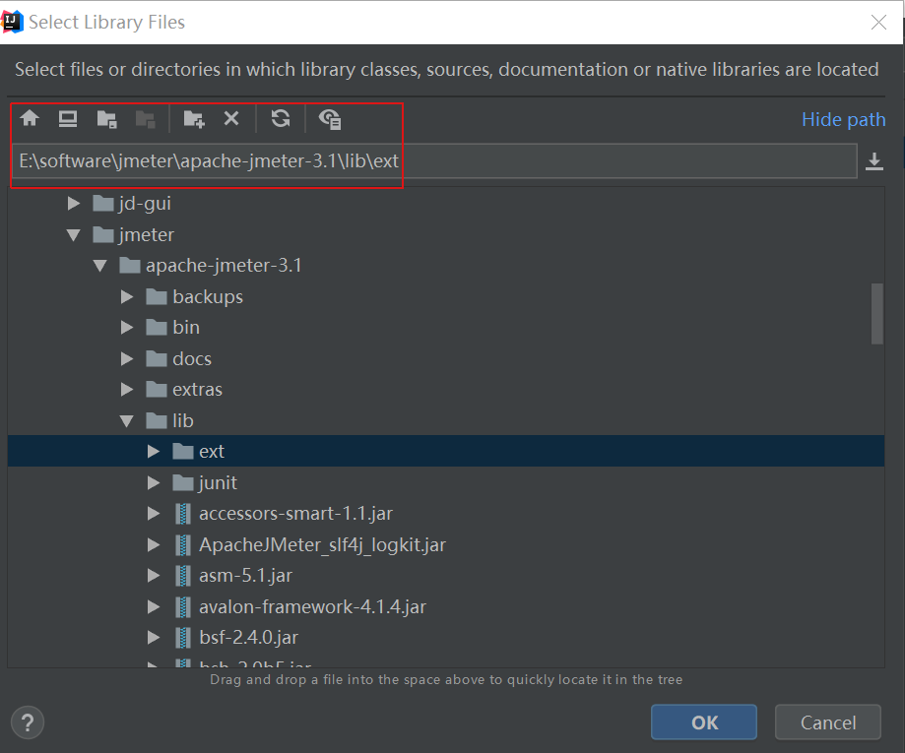
Task: Click the Project directory icon in toolbar
Action: (105, 118)
